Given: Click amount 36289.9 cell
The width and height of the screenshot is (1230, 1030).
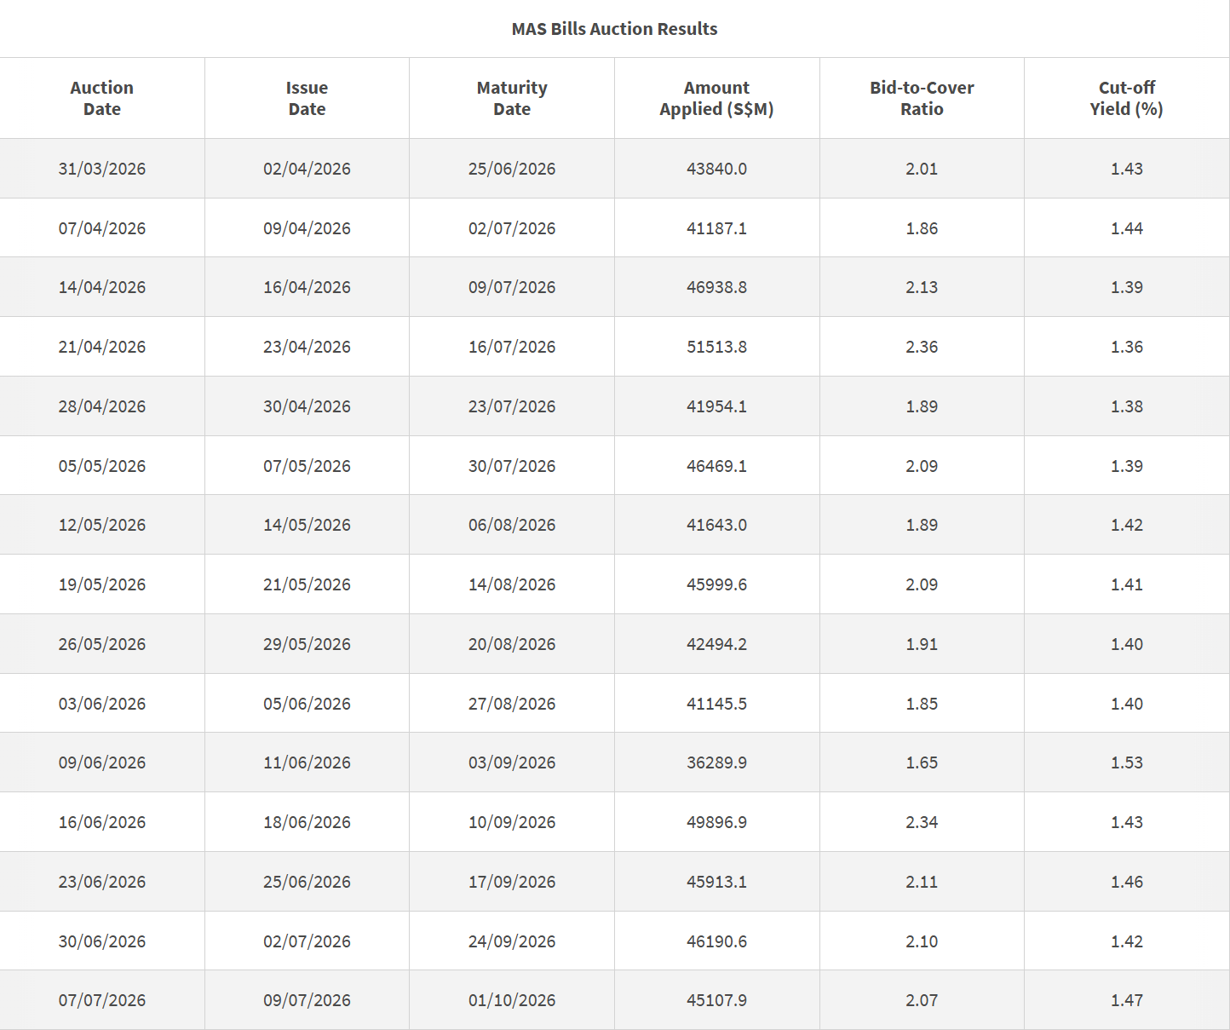Looking at the screenshot, I should tap(716, 762).
